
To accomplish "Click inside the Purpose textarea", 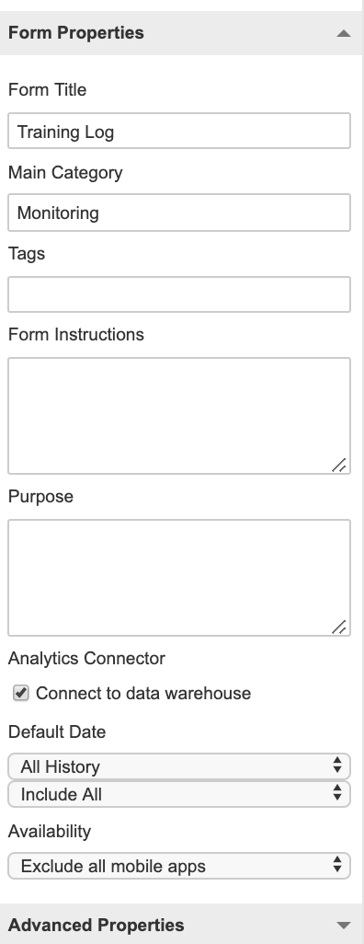I will [x=179, y=578].
